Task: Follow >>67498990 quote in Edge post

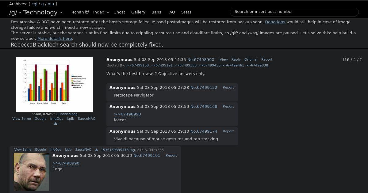Action: coord(66,163)
